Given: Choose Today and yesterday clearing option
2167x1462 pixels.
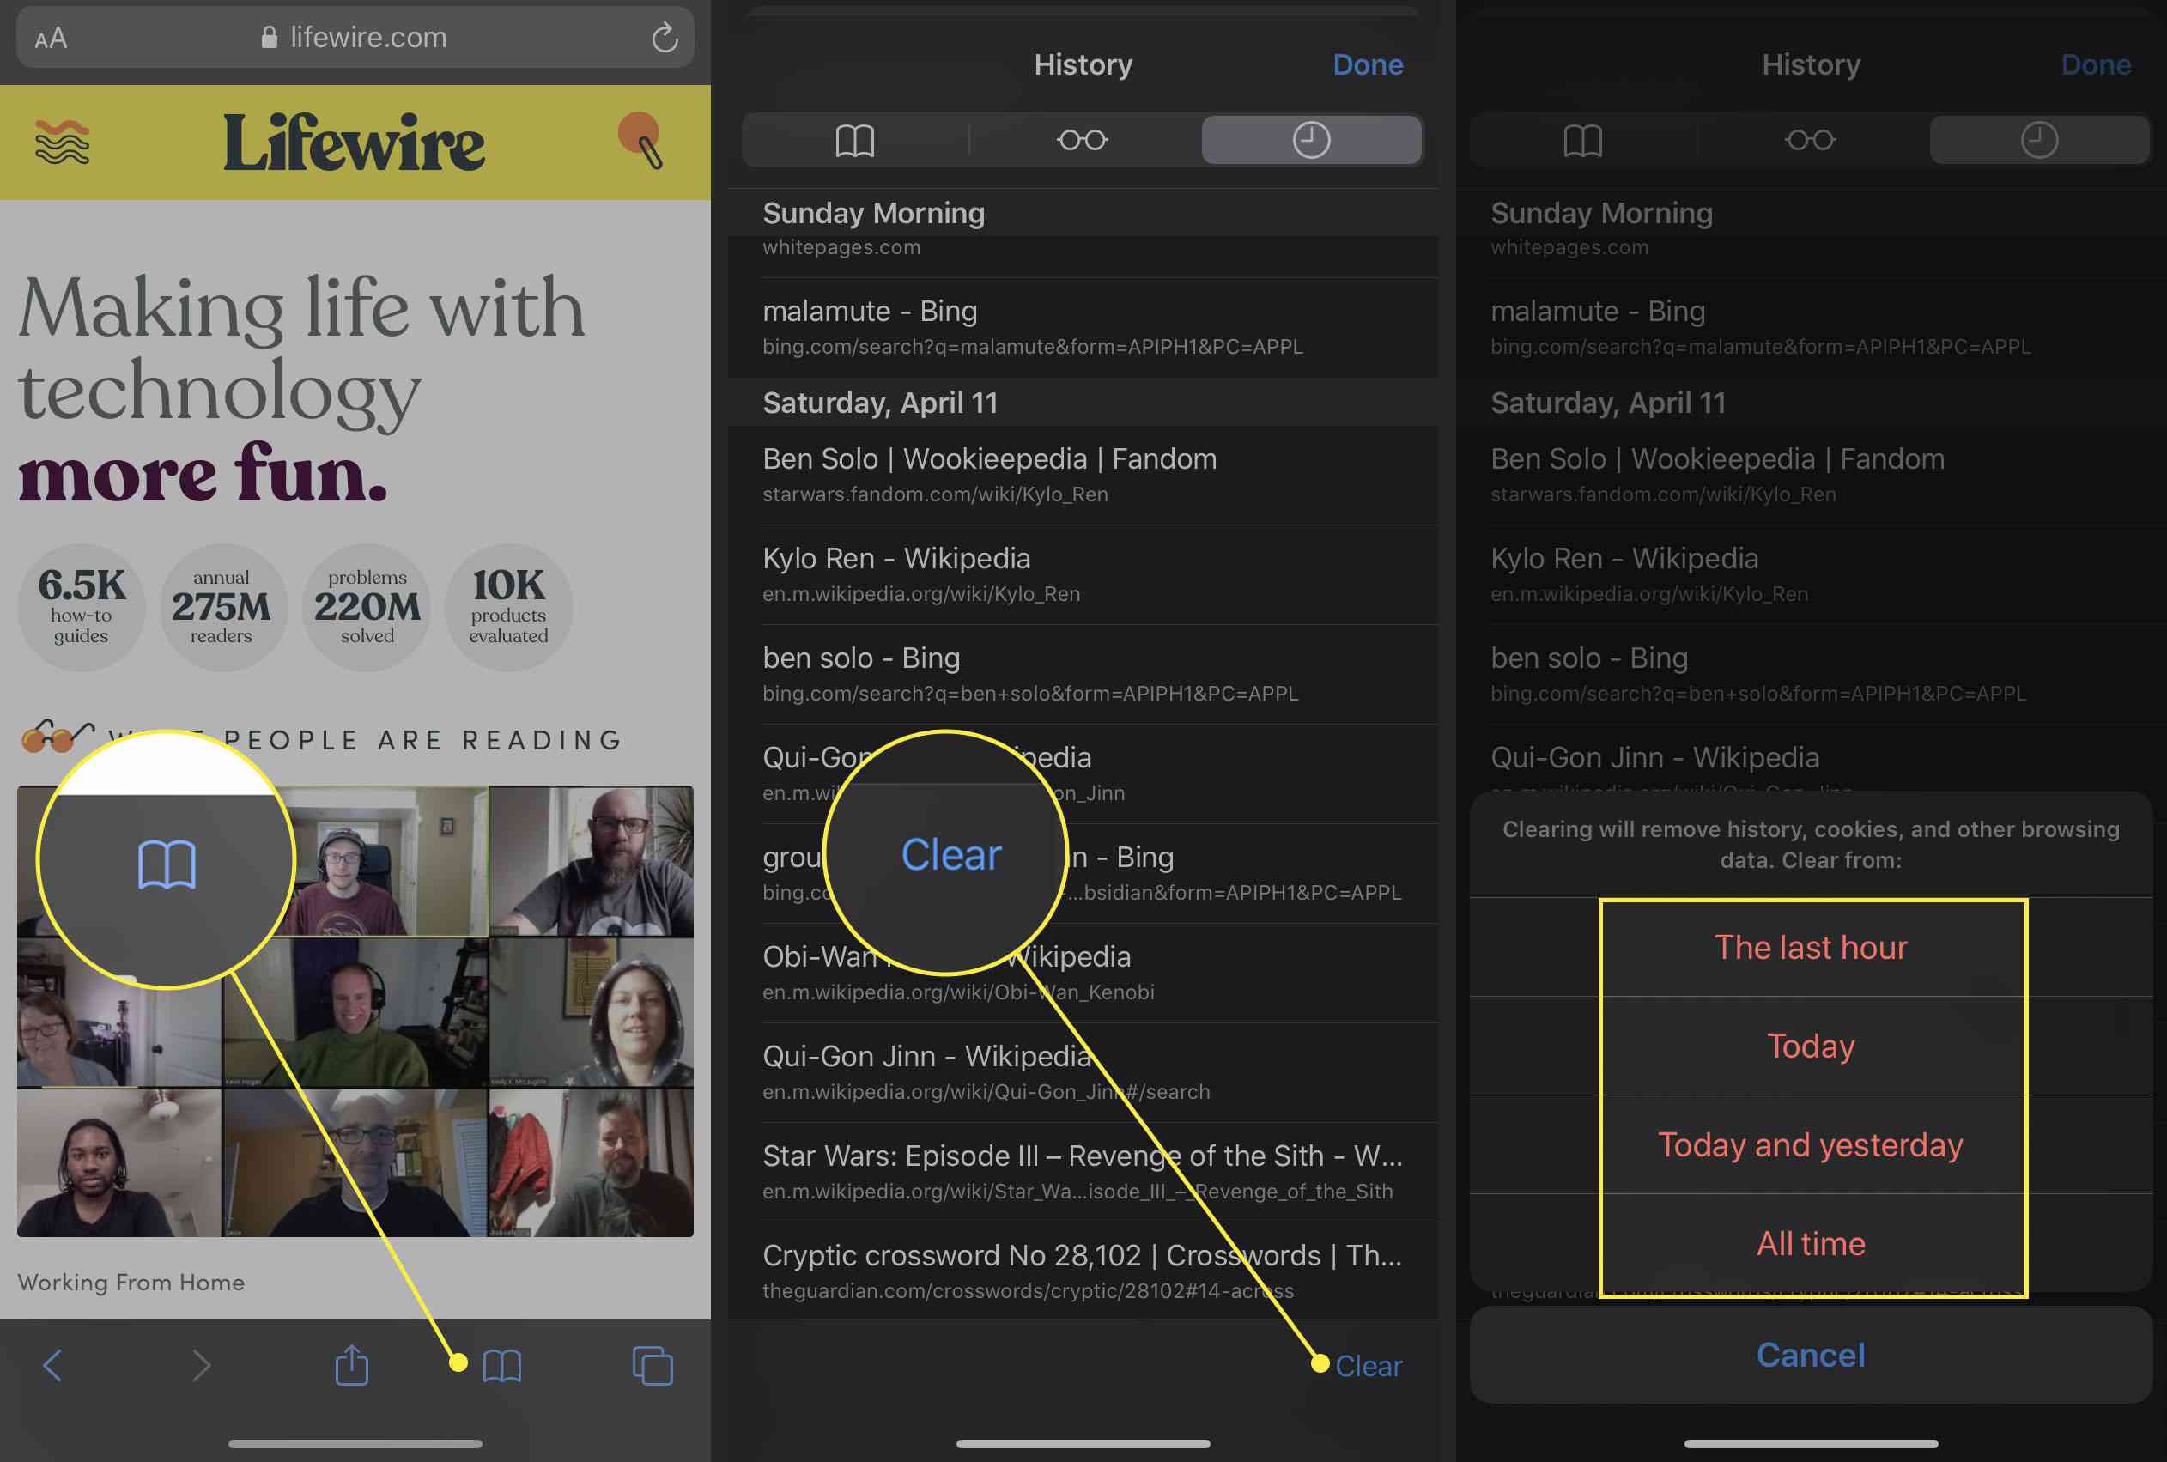Looking at the screenshot, I should pos(1811,1145).
